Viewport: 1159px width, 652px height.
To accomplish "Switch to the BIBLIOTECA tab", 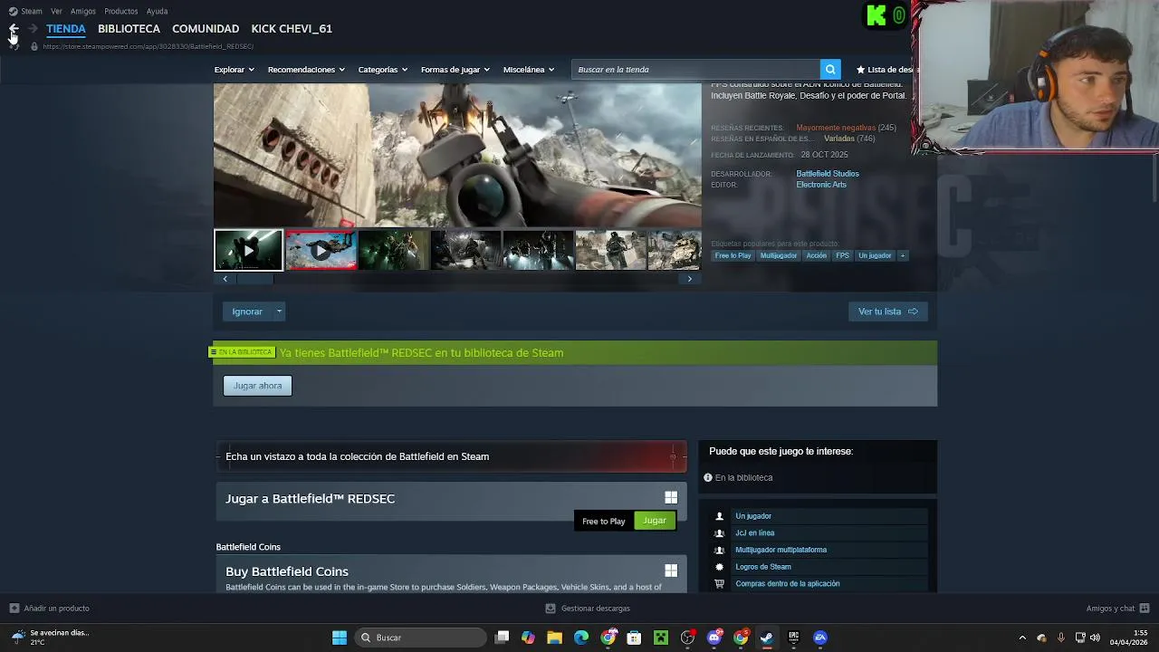I will pyautogui.click(x=129, y=29).
